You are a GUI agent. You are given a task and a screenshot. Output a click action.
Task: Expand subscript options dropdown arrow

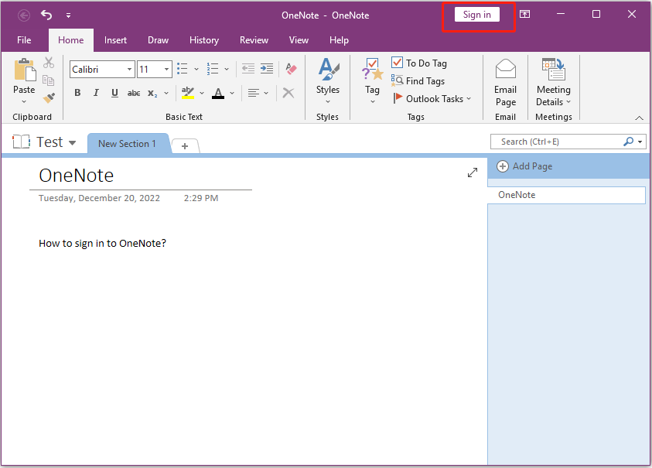point(166,93)
